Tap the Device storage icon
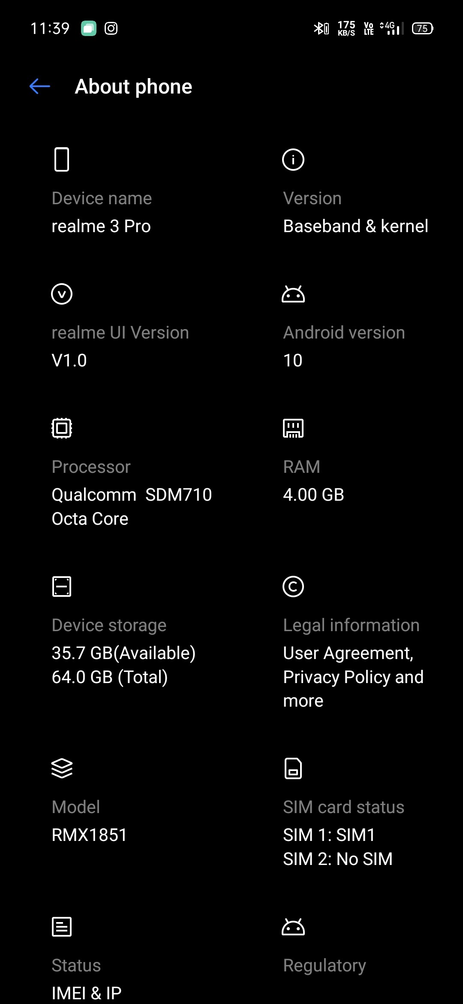Viewport: 463px width, 1004px height. 62,587
